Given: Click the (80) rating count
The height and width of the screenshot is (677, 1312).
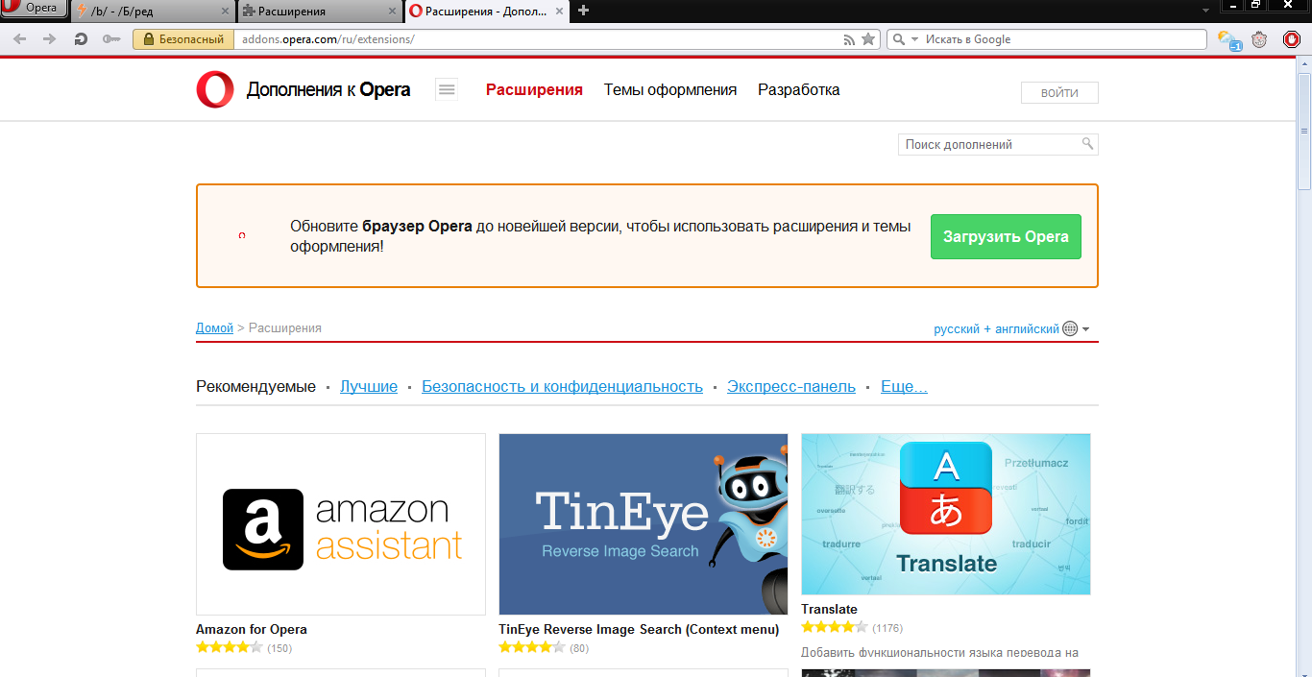Looking at the screenshot, I should [x=579, y=648].
